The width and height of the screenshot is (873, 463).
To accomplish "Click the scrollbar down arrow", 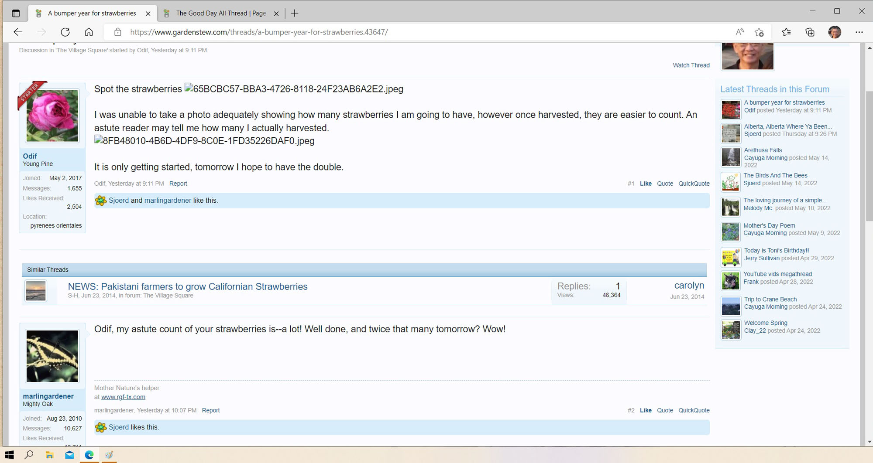I will [x=869, y=442].
